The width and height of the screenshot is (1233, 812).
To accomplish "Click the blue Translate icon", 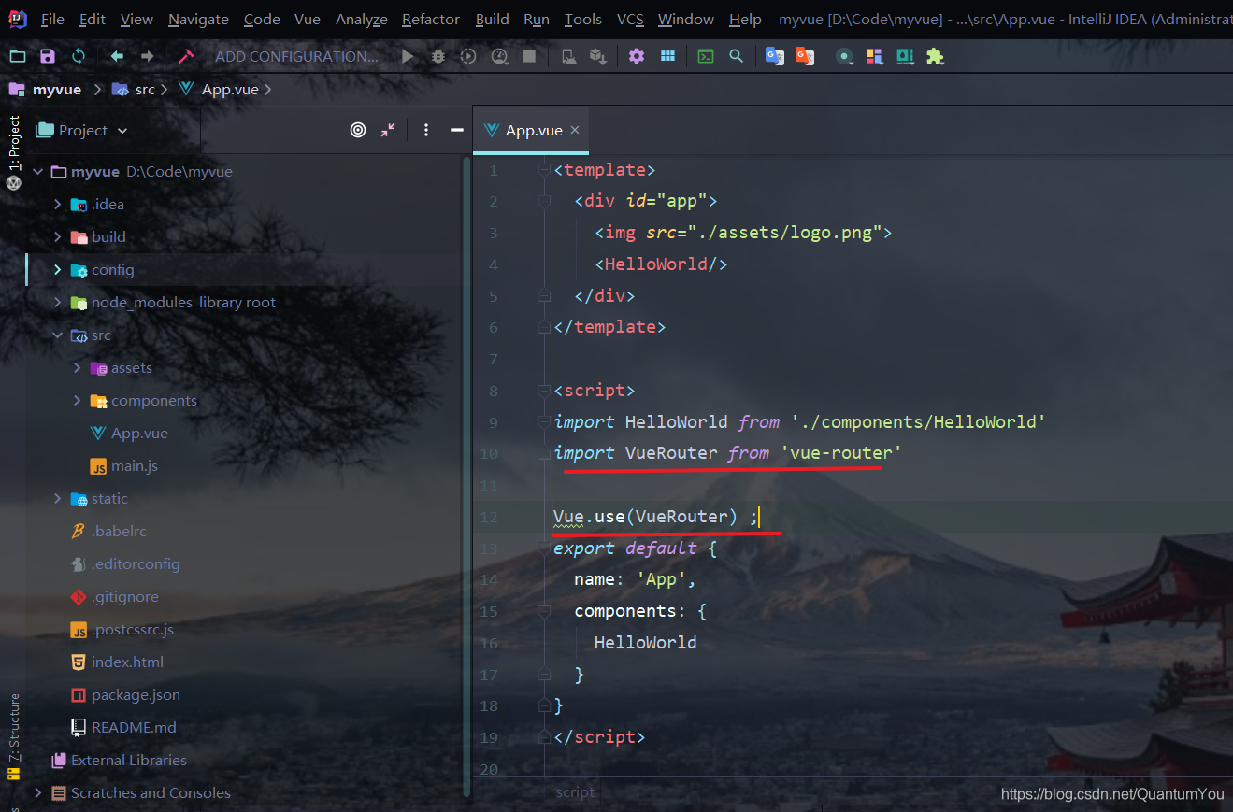I will tap(774, 56).
